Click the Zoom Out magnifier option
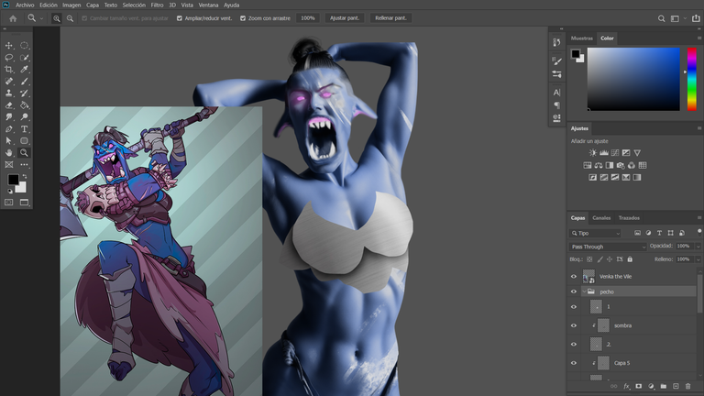 pyautogui.click(x=70, y=18)
